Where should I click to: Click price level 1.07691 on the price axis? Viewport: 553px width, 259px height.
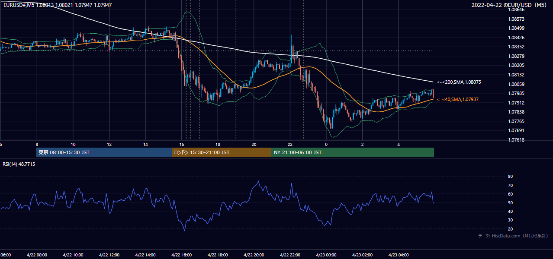pyautogui.click(x=517, y=130)
